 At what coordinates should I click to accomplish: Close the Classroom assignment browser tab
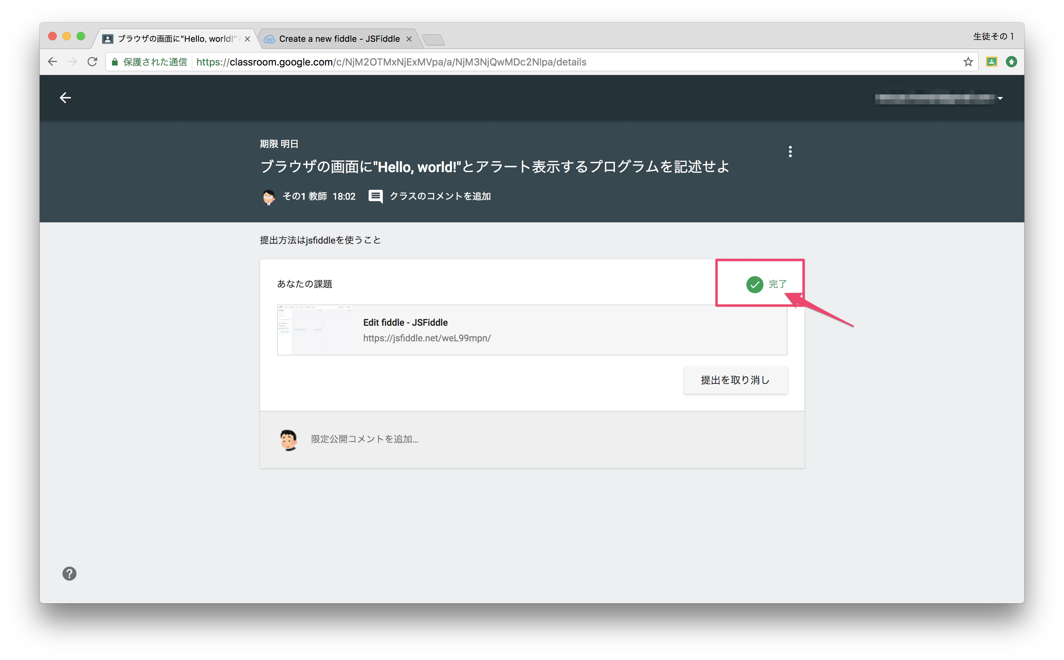[x=247, y=39]
